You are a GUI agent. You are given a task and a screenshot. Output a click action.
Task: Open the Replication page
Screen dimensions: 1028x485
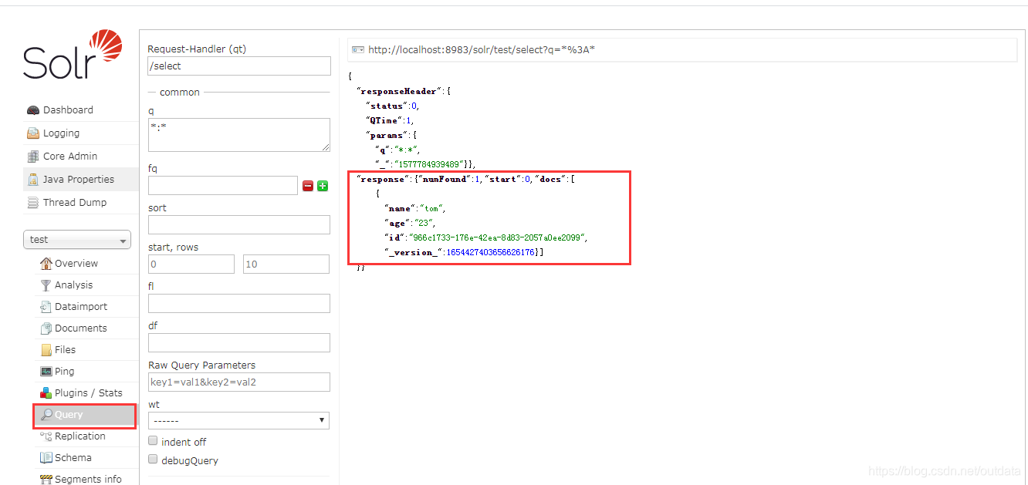click(80, 436)
